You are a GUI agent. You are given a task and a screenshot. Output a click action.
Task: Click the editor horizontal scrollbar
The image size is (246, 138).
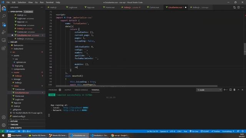tap(136, 86)
